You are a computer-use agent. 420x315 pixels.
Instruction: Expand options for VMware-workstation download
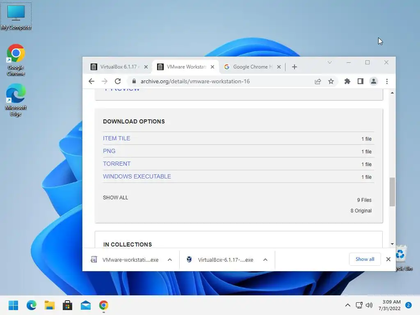pyautogui.click(x=169, y=260)
